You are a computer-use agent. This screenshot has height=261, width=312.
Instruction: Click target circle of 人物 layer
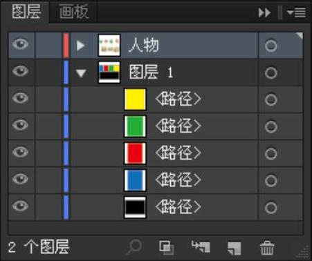pyautogui.click(x=271, y=46)
